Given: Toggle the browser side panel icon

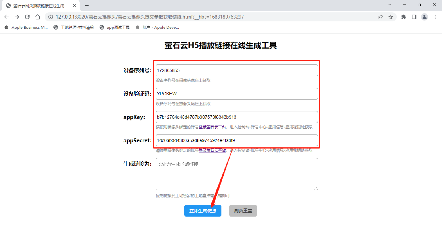Looking at the screenshot, I should click(414, 17).
